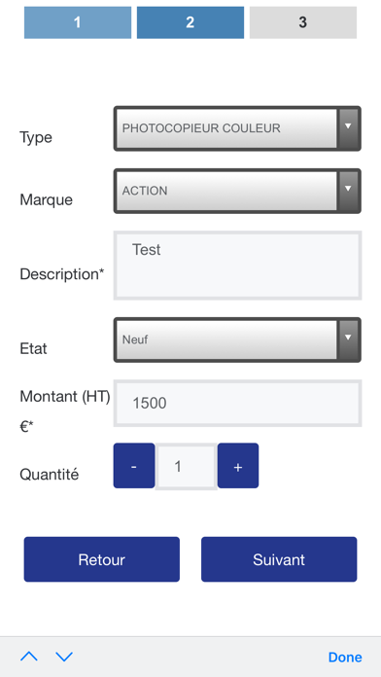Jump to step 3 tab
Screen dimensions: 381x677
(x=303, y=22)
